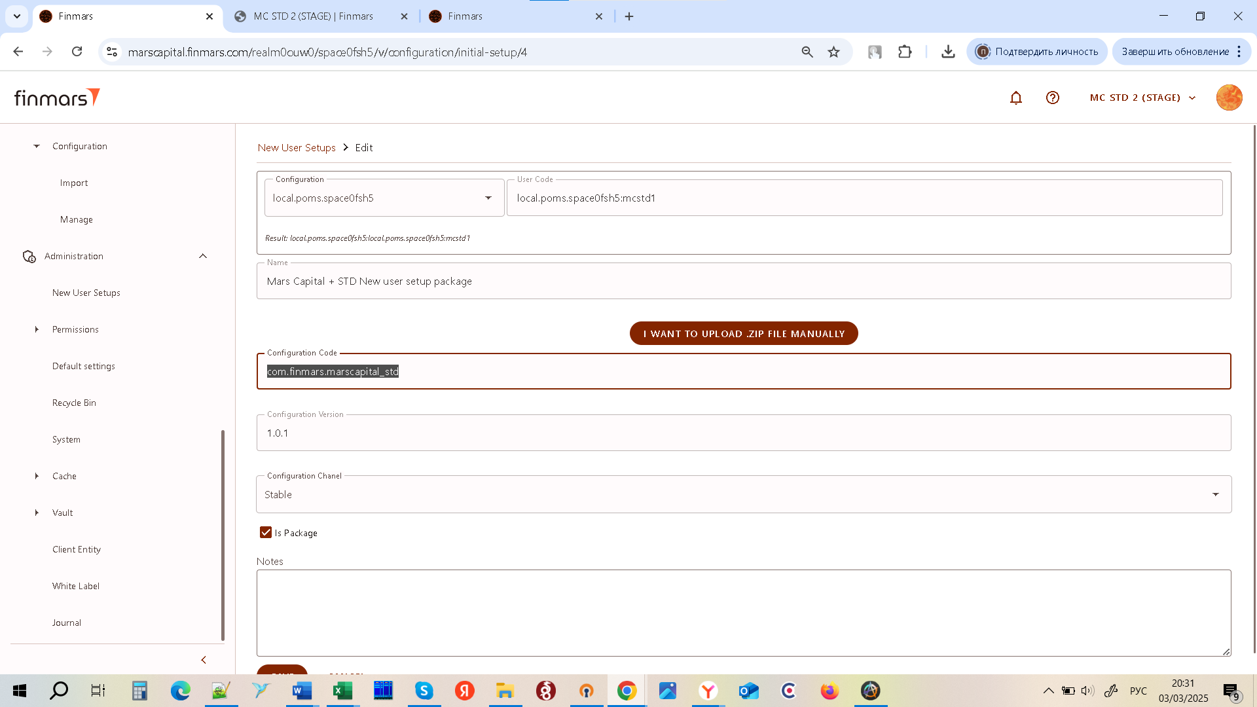Go to New User Setups breadcrumb link
Image resolution: width=1257 pixels, height=707 pixels.
(x=297, y=148)
